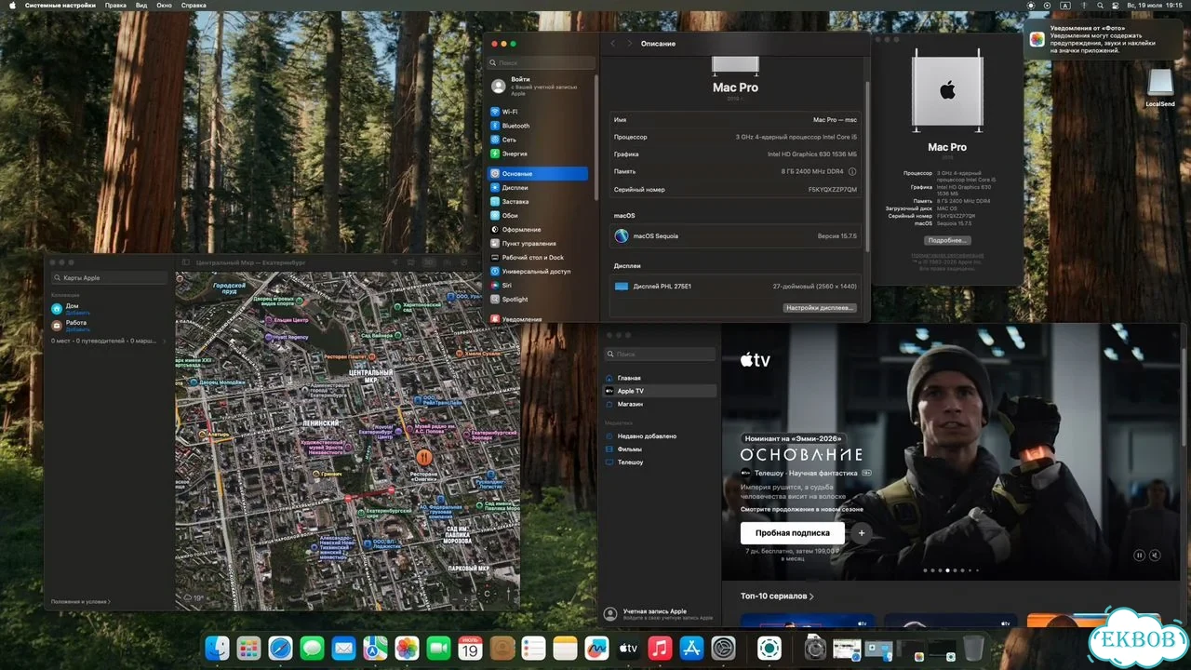Open the Apple TV icon in the Dock
The width and height of the screenshot is (1191, 670).
(628, 648)
